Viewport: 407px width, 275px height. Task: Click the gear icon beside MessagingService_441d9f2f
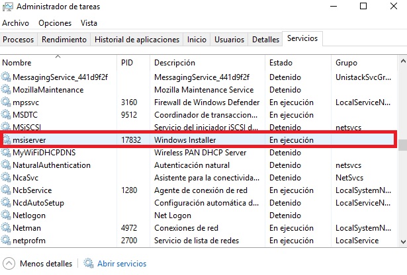point(6,77)
